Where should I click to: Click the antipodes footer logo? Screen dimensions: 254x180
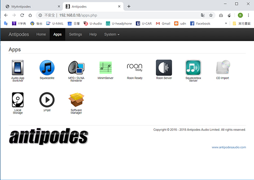49,136
